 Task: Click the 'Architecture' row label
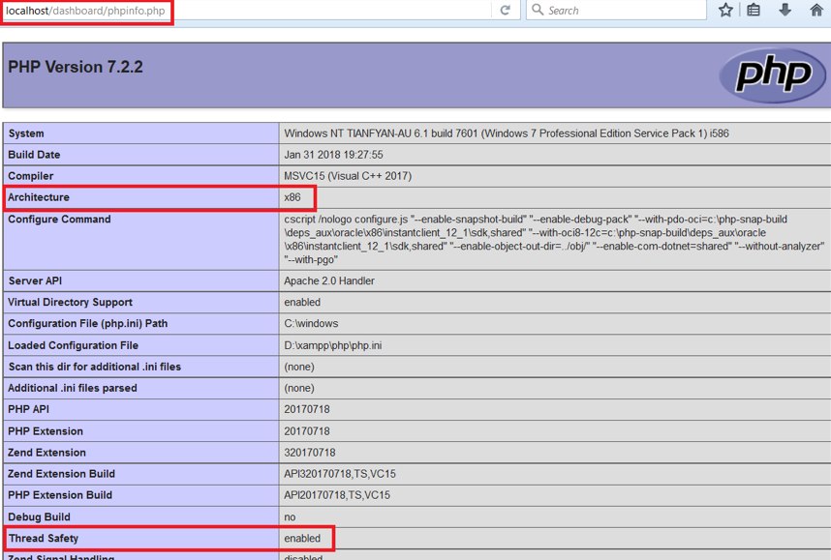(39, 197)
